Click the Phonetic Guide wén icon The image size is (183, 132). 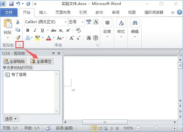pos(89,22)
